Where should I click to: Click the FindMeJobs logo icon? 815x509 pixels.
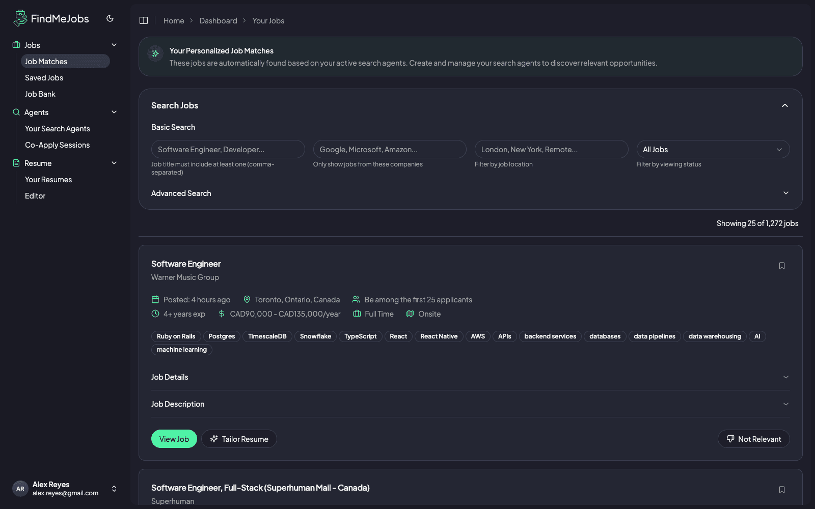(x=20, y=18)
